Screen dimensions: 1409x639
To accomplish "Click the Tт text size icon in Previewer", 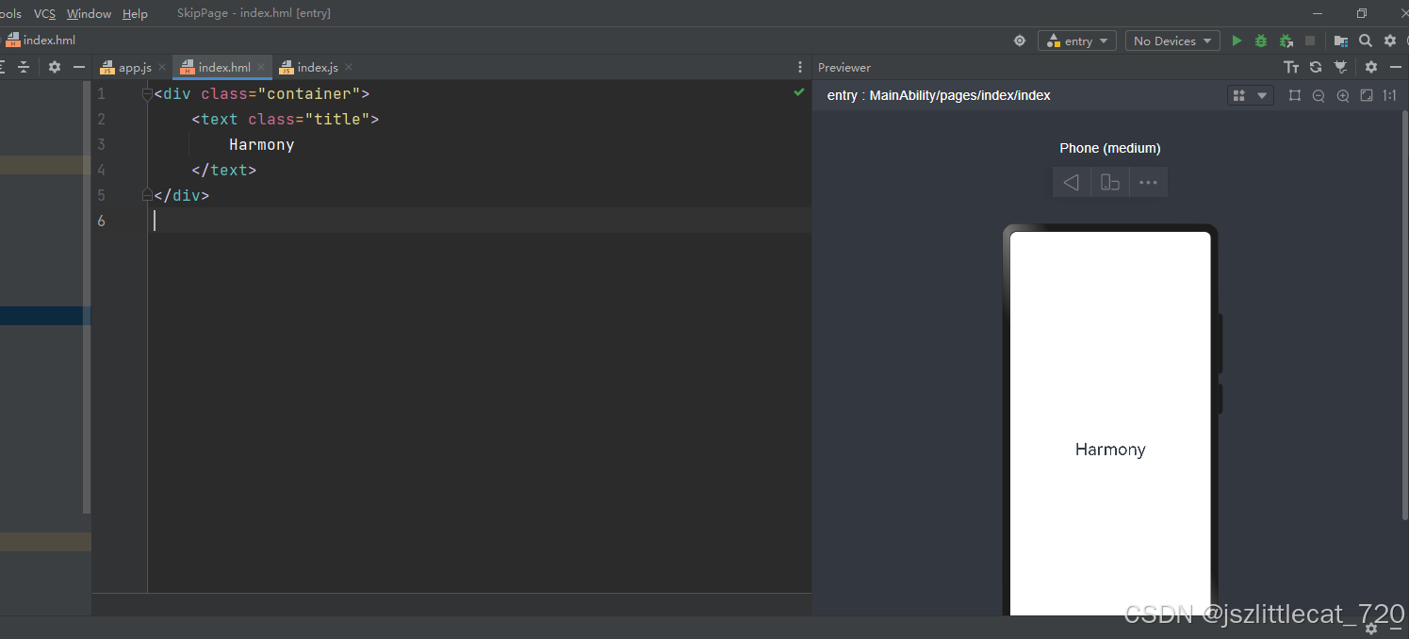I will click(1291, 67).
